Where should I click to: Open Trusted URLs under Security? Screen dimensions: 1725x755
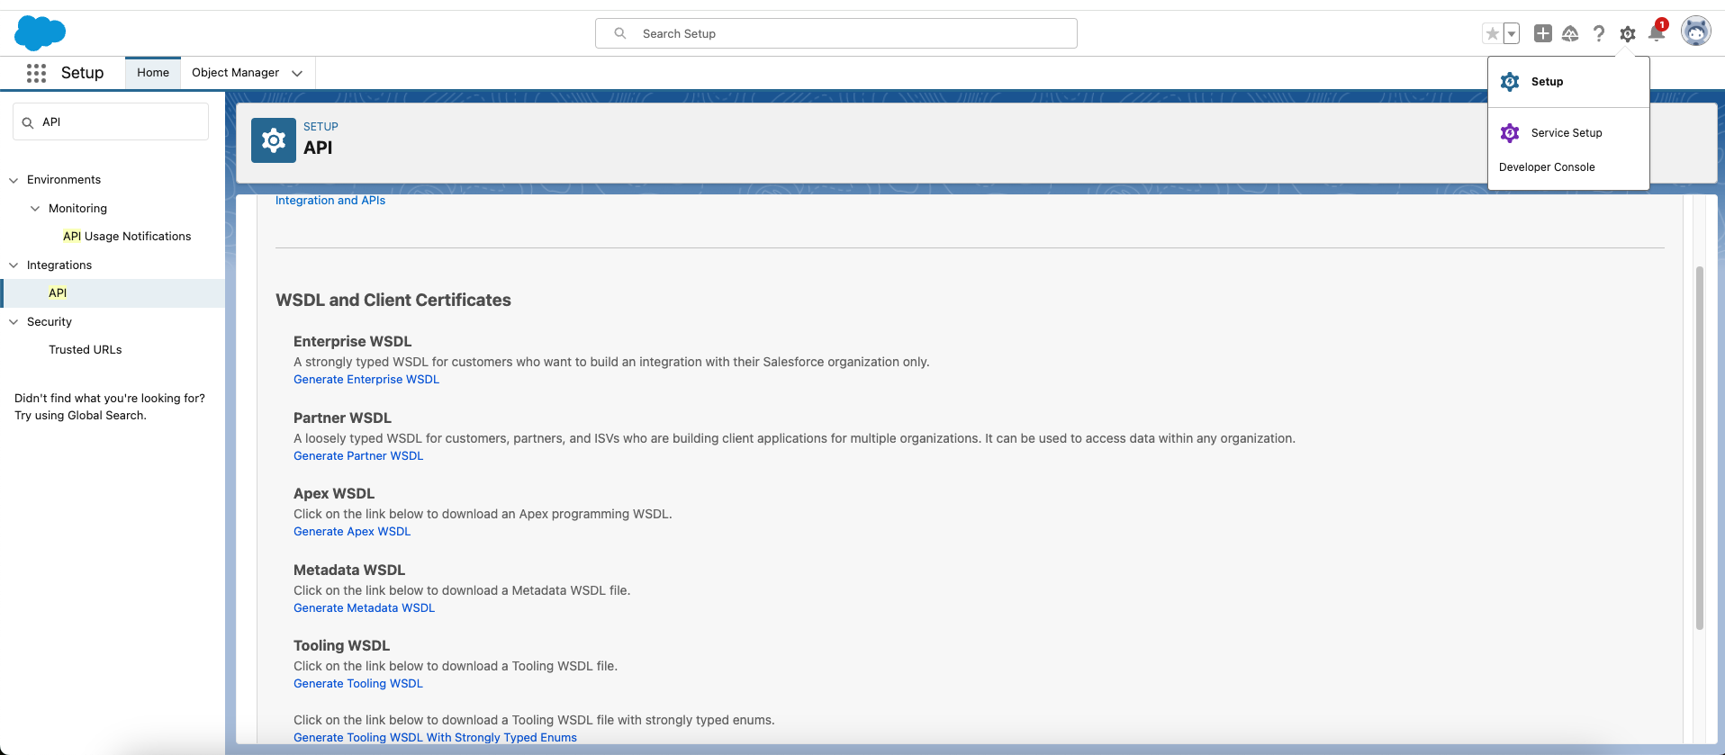click(85, 350)
